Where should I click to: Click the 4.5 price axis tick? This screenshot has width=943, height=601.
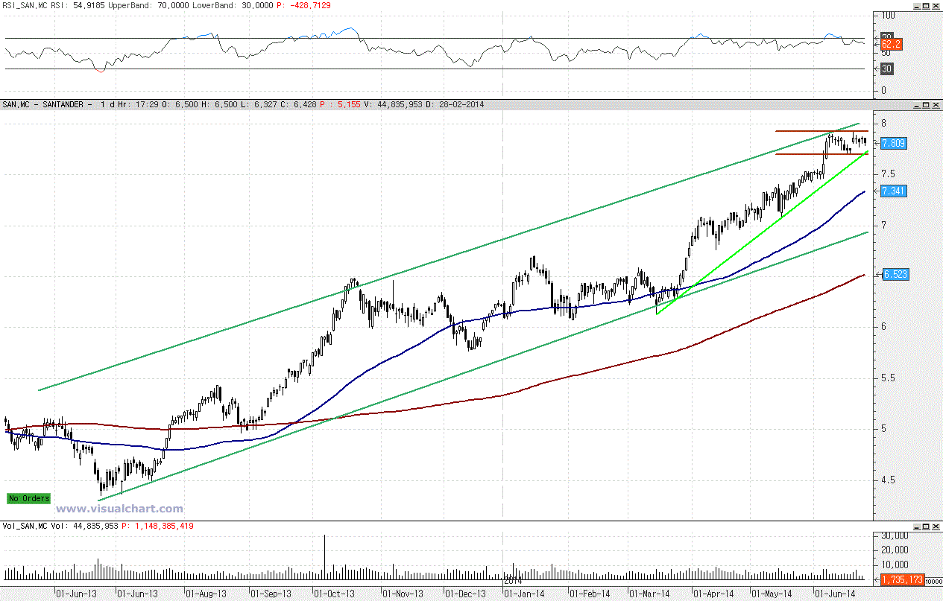[889, 480]
